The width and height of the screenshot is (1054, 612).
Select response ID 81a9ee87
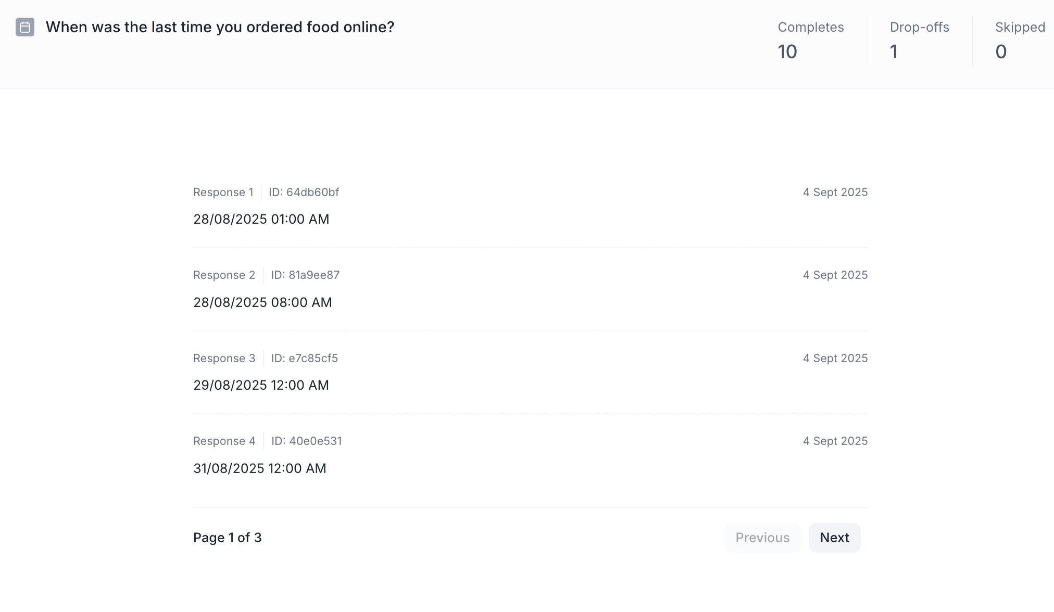click(x=305, y=275)
